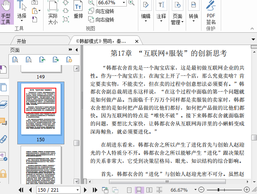Collapse the Pages panel with left arrow
Screen dimensions: 257x194
point(77,50)
